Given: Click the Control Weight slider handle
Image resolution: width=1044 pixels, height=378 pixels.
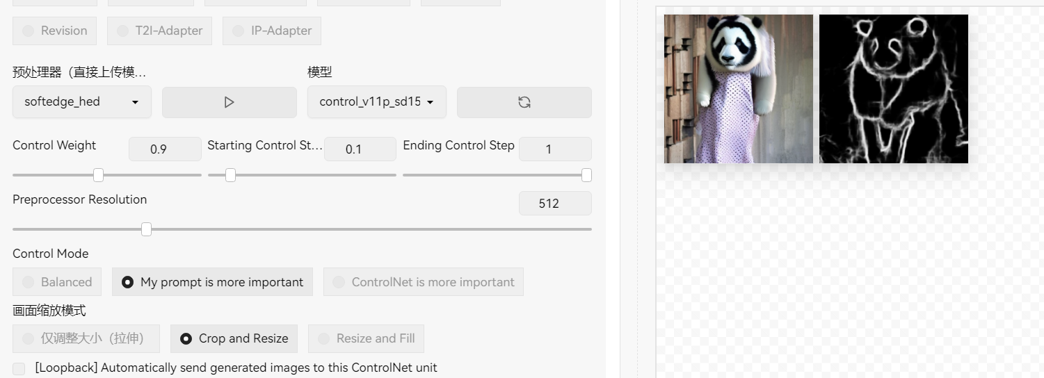Looking at the screenshot, I should pyautogui.click(x=98, y=175).
